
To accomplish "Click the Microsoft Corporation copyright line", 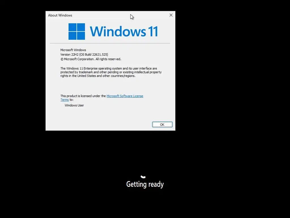I will (x=91, y=59).
